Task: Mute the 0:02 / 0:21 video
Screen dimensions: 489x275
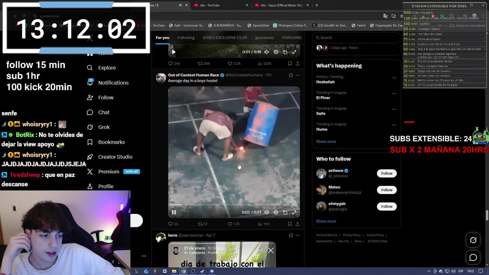Action: tap(267, 212)
